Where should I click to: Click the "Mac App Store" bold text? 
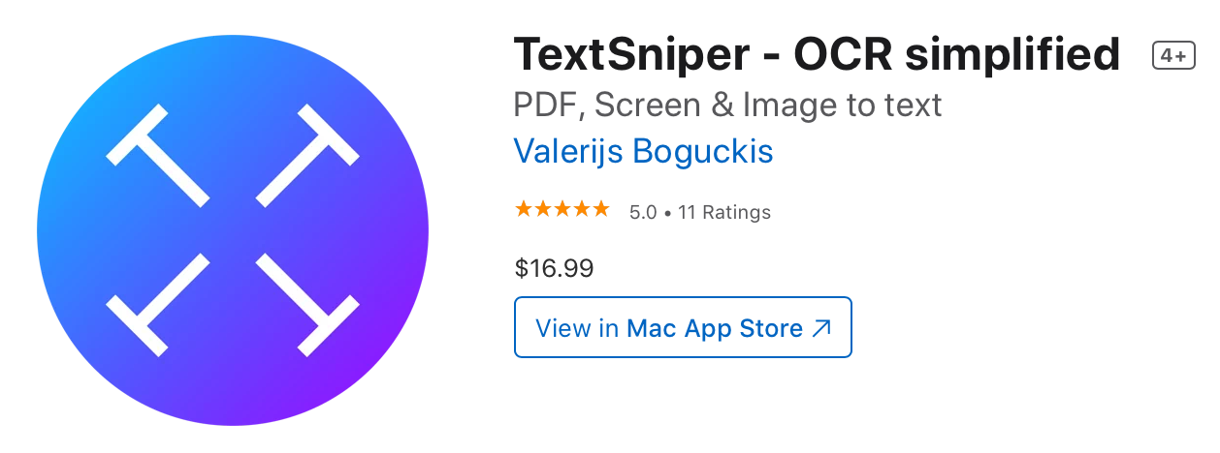pos(715,328)
